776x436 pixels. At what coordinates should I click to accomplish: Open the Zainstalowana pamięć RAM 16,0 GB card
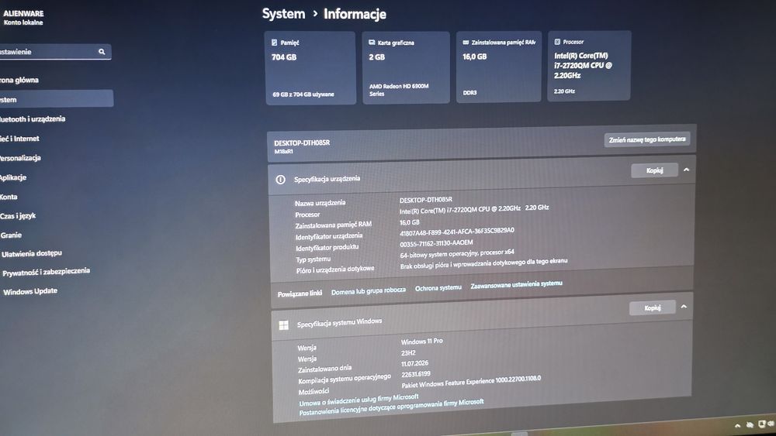click(x=498, y=67)
